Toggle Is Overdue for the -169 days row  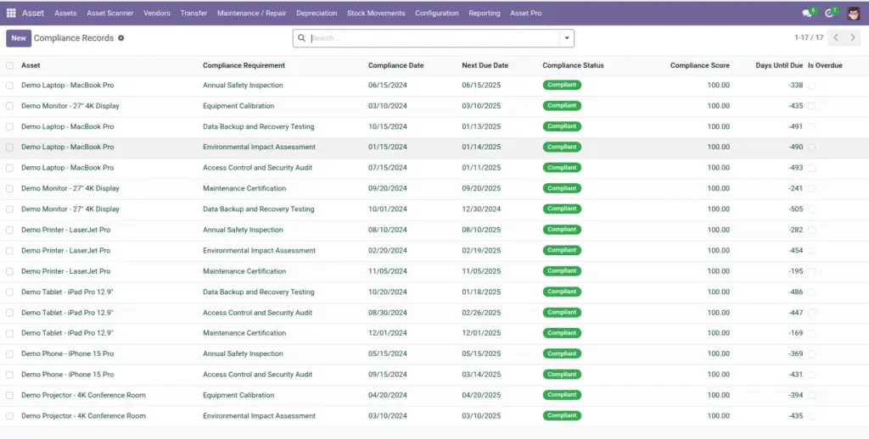coord(811,333)
